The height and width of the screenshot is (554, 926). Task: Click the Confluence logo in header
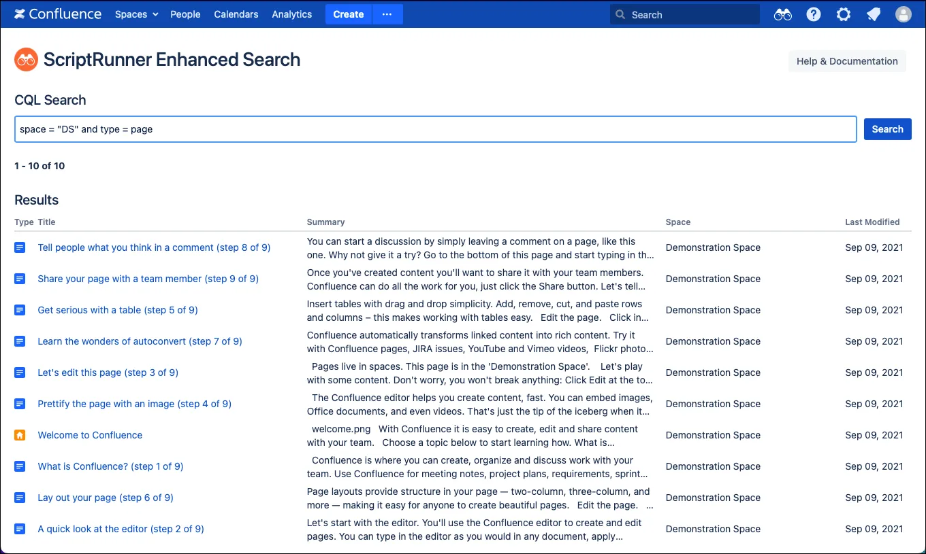tap(58, 14)
